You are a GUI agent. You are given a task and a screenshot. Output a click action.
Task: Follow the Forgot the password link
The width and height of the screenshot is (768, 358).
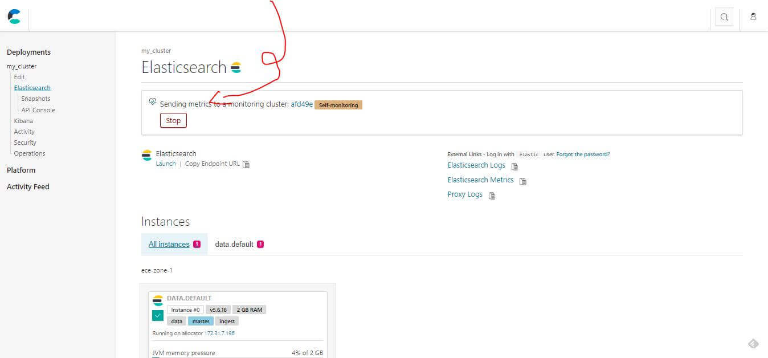[582, 154]
